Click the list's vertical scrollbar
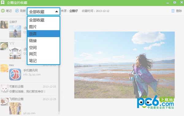Screen dimensions: 184x116 coord(59,88)
